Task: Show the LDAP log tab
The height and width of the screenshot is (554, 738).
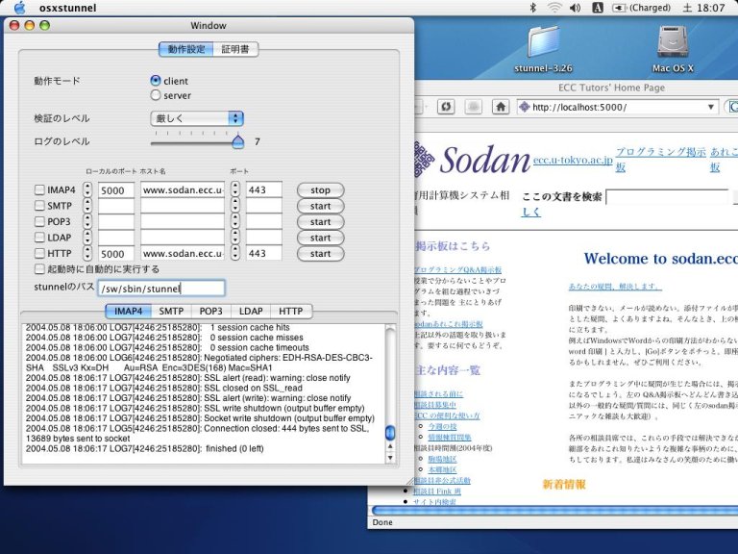Action: click(251, 312)
